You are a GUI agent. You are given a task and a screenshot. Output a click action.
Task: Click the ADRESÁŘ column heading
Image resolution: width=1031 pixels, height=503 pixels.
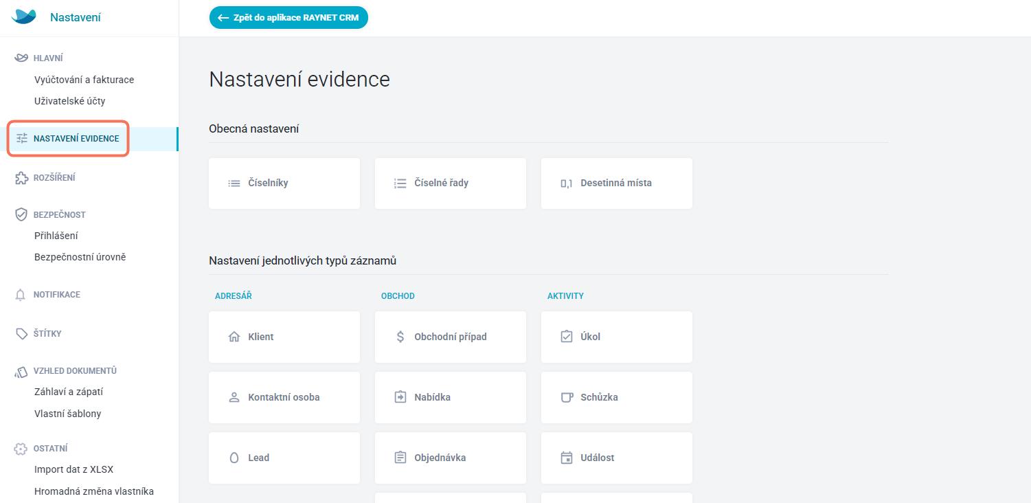(x=234, y=296)
